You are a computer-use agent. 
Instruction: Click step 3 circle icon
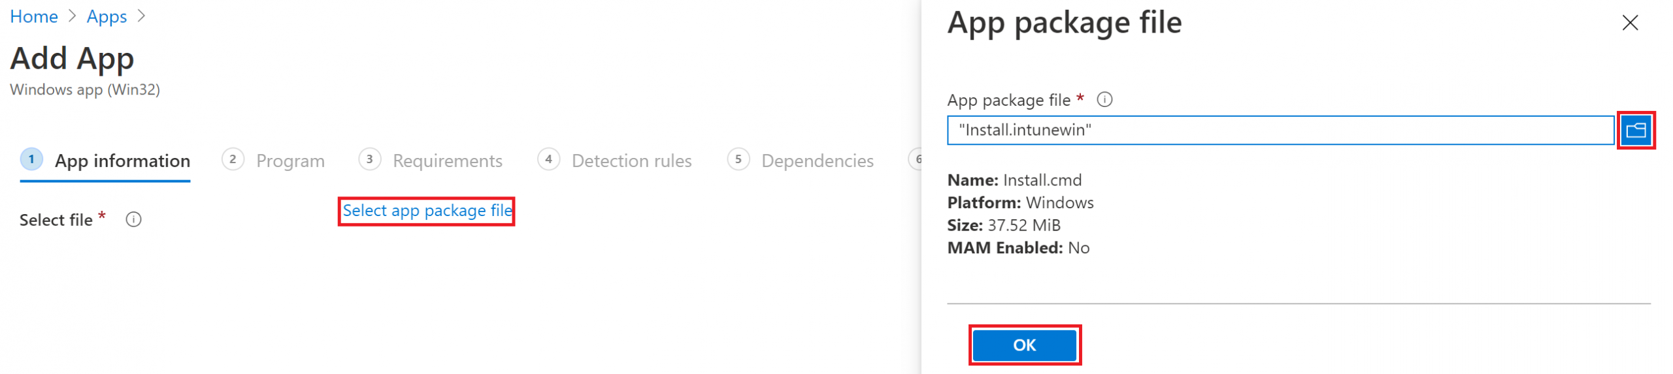(369, 160)
